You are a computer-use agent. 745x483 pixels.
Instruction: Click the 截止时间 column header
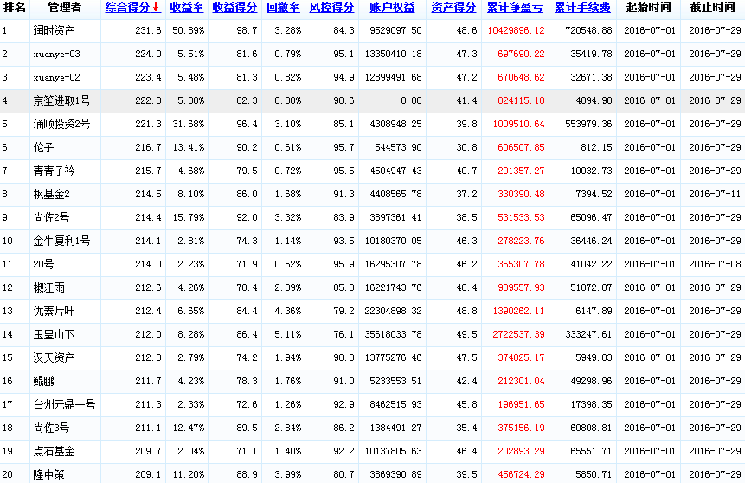point(713,8)
